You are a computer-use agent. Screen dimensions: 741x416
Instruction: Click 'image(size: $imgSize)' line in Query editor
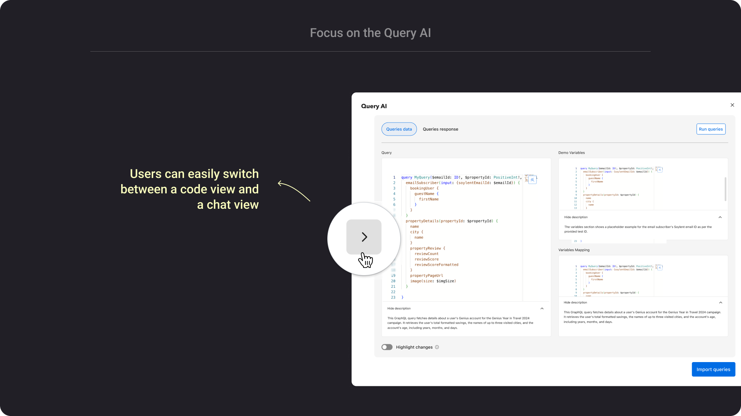(x=433, y=281)
